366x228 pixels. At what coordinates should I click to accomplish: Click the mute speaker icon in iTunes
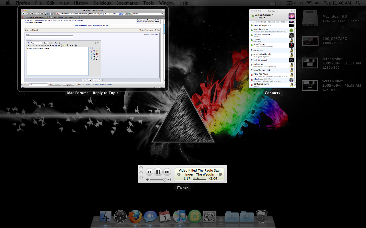(148, 180)
